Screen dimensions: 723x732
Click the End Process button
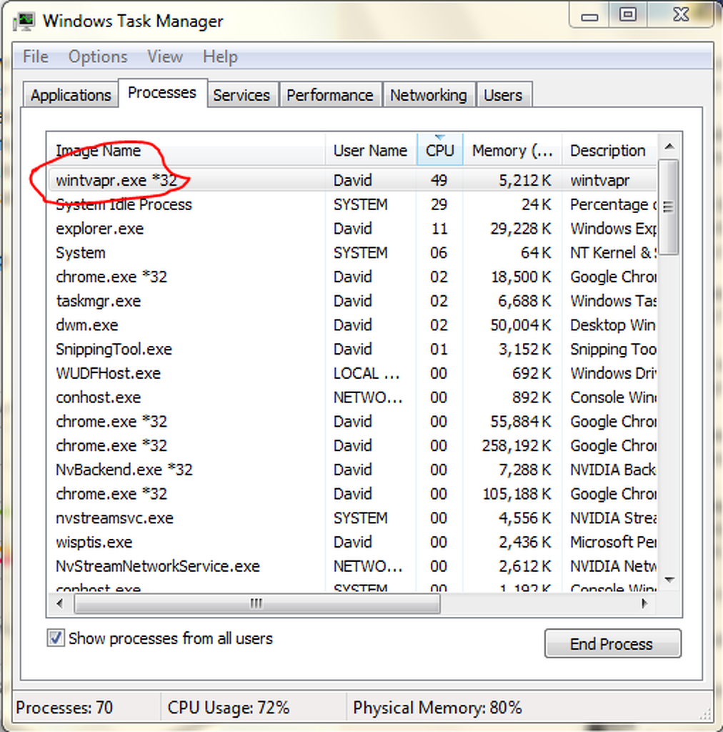pyautogui.click(x=612, y=644)
